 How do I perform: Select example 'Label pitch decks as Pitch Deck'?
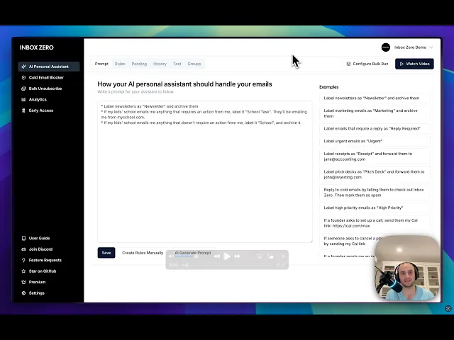point(375,174)
